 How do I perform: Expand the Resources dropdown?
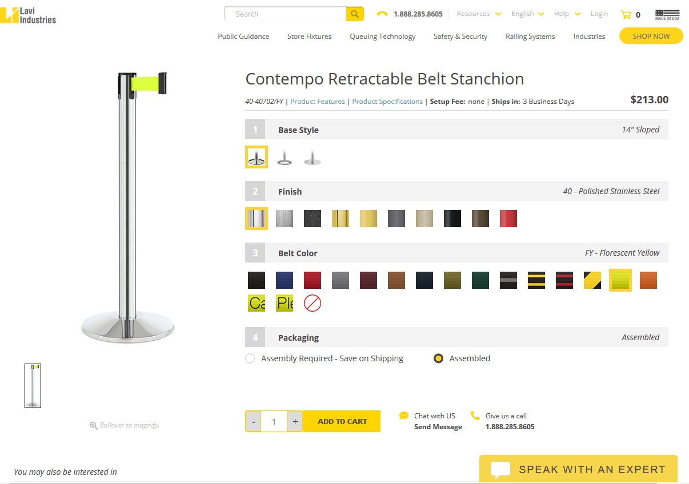[x=478, y=14]
